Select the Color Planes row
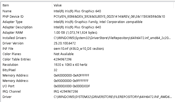175x102 pixels. (x=87, y=54)
